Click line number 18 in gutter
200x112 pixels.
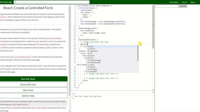[x=75, y=44]
